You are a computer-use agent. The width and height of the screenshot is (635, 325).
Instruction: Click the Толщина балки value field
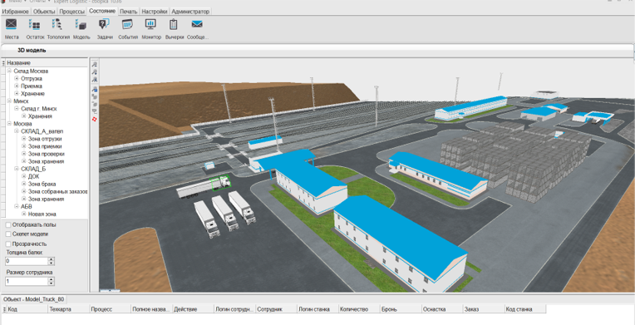click(27, 261)
